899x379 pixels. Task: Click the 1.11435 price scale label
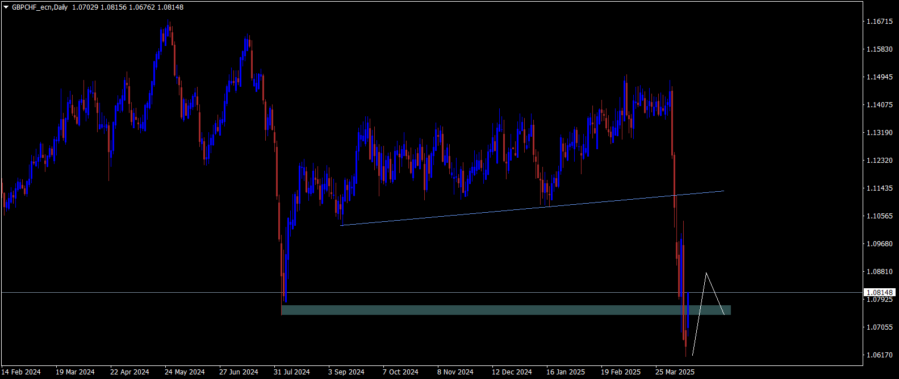point(879,188)
